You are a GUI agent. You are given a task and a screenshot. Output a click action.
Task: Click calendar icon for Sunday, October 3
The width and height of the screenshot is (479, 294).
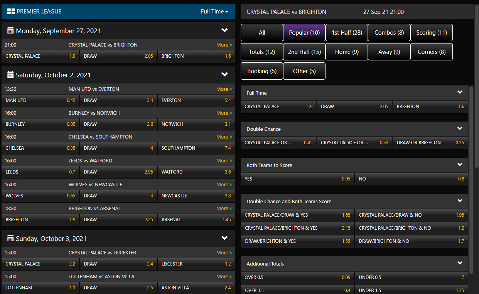10,239
